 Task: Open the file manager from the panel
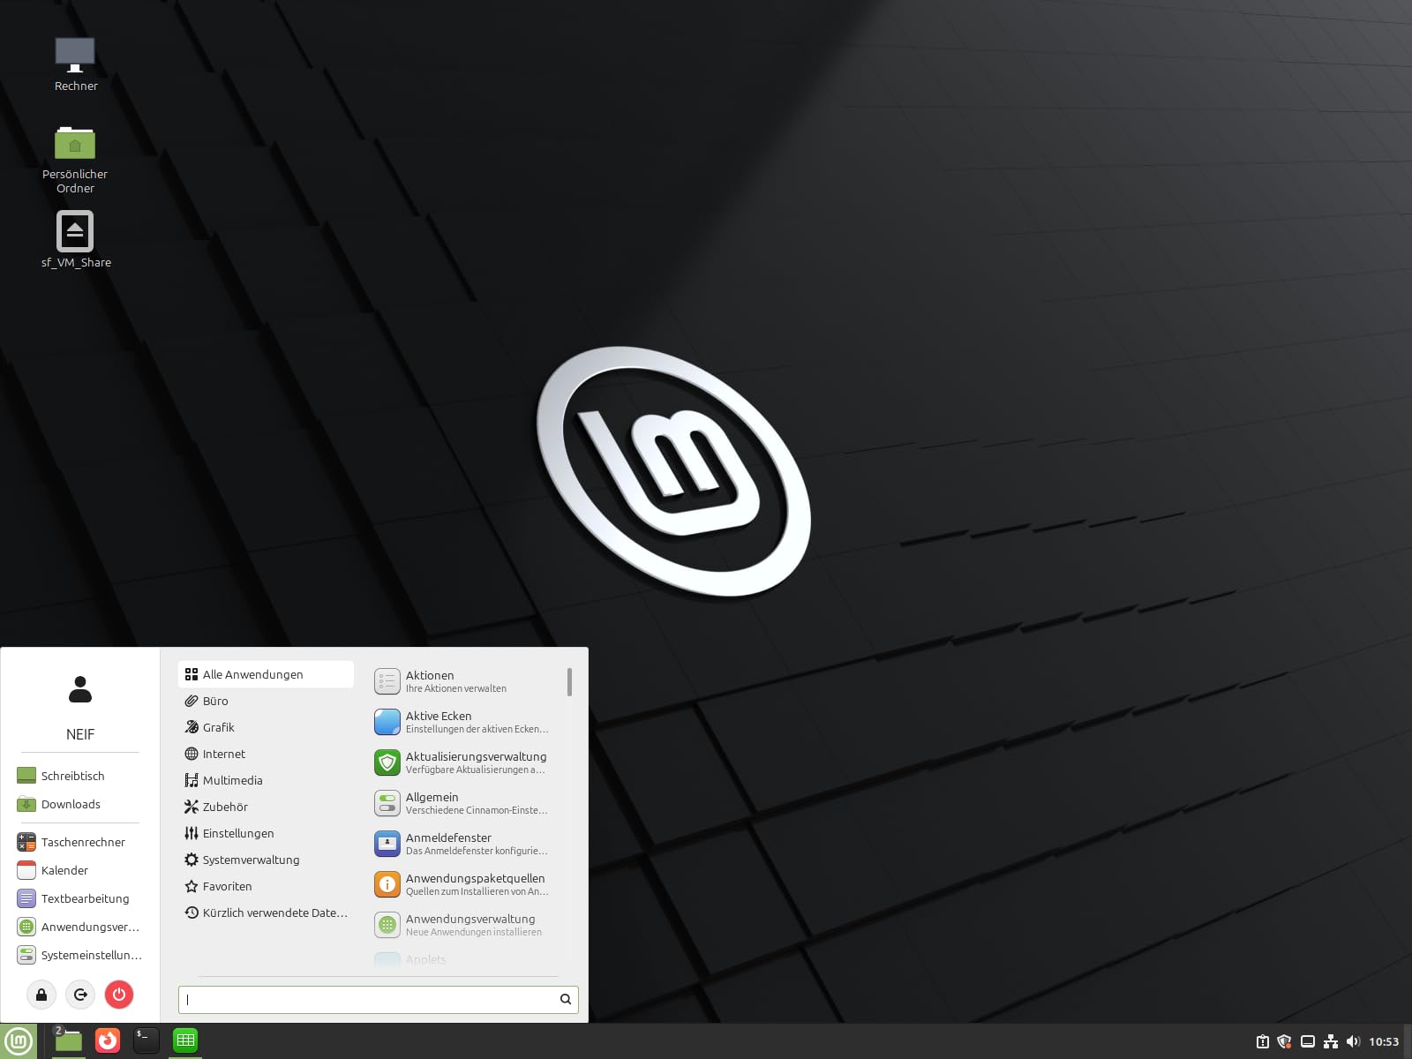coord(68,1041)
